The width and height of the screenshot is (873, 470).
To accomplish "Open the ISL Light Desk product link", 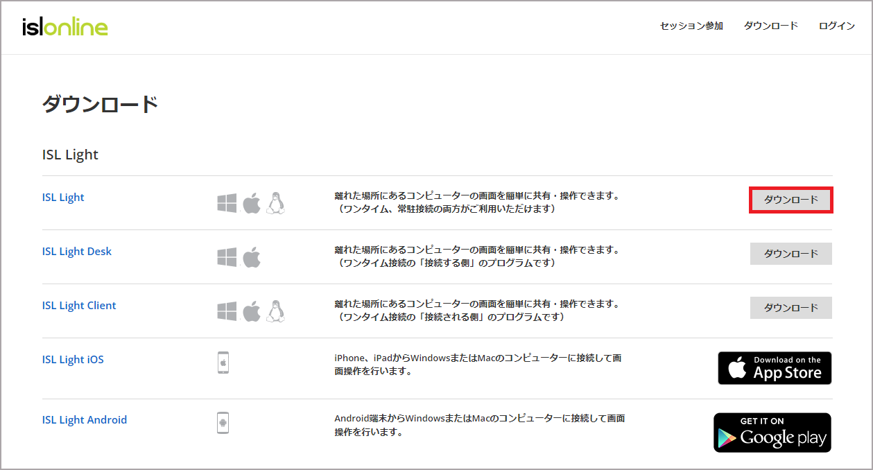I will pyautogui.click(x=77, y=252).
